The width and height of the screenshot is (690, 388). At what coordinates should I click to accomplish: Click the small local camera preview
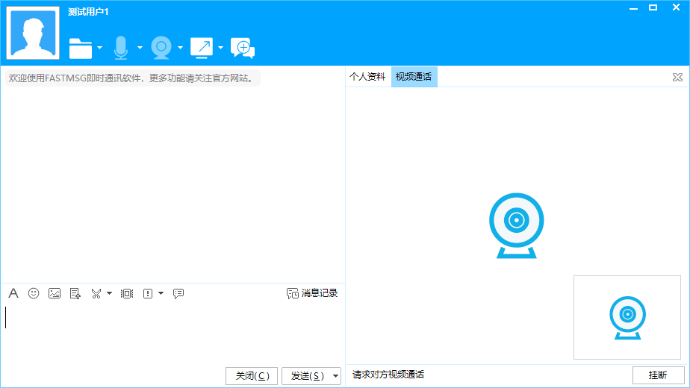[627, 318]
